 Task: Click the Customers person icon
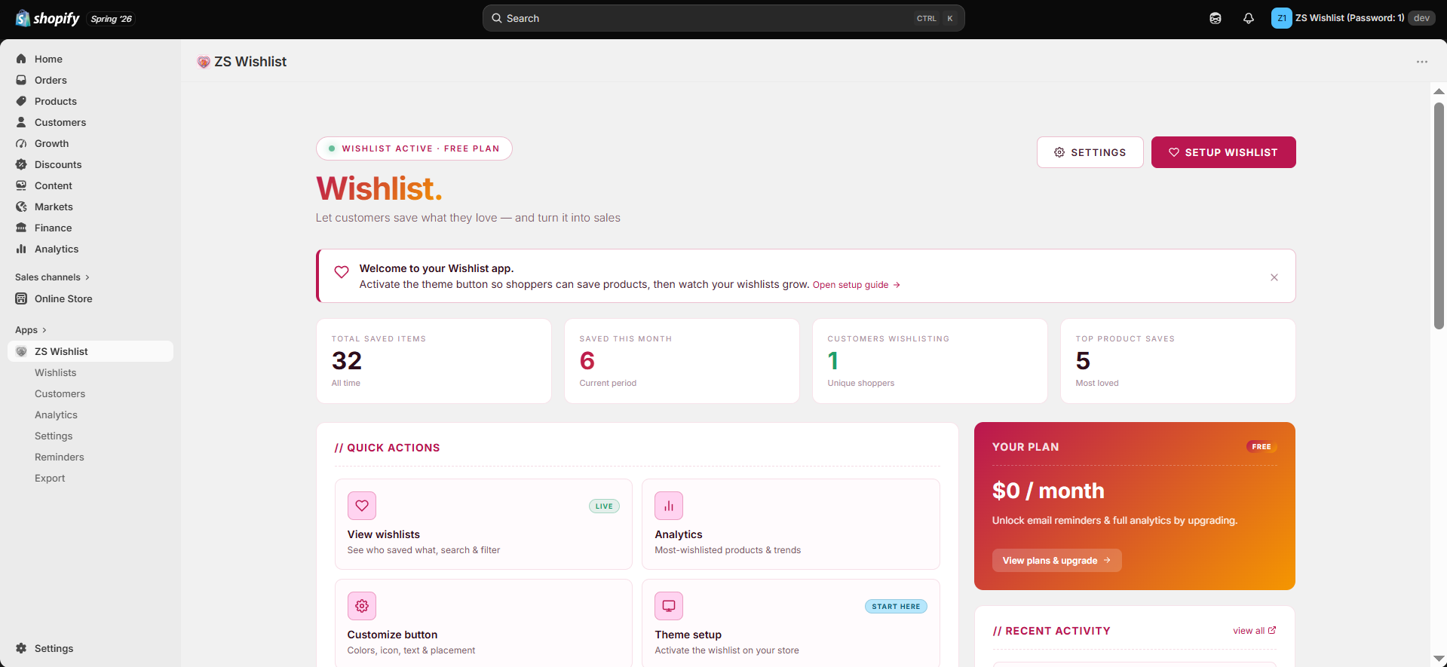point(21,122)
